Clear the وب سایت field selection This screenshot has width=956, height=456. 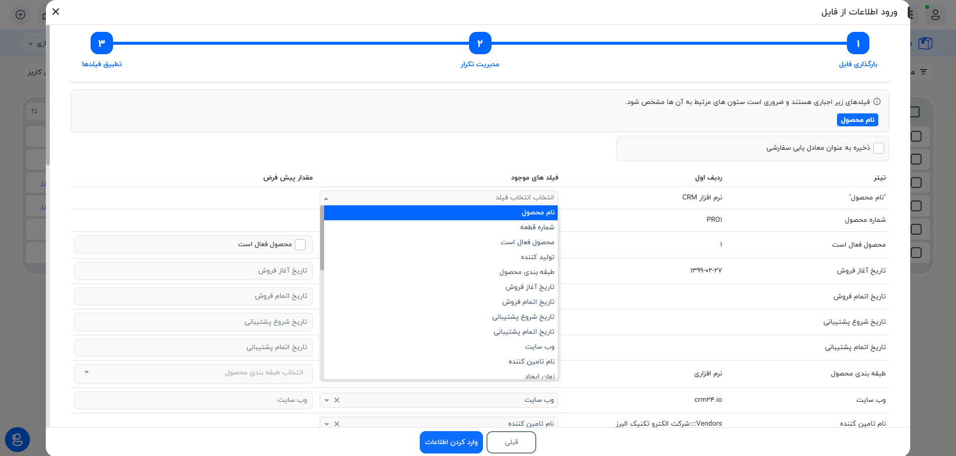[x=337, y=400]
